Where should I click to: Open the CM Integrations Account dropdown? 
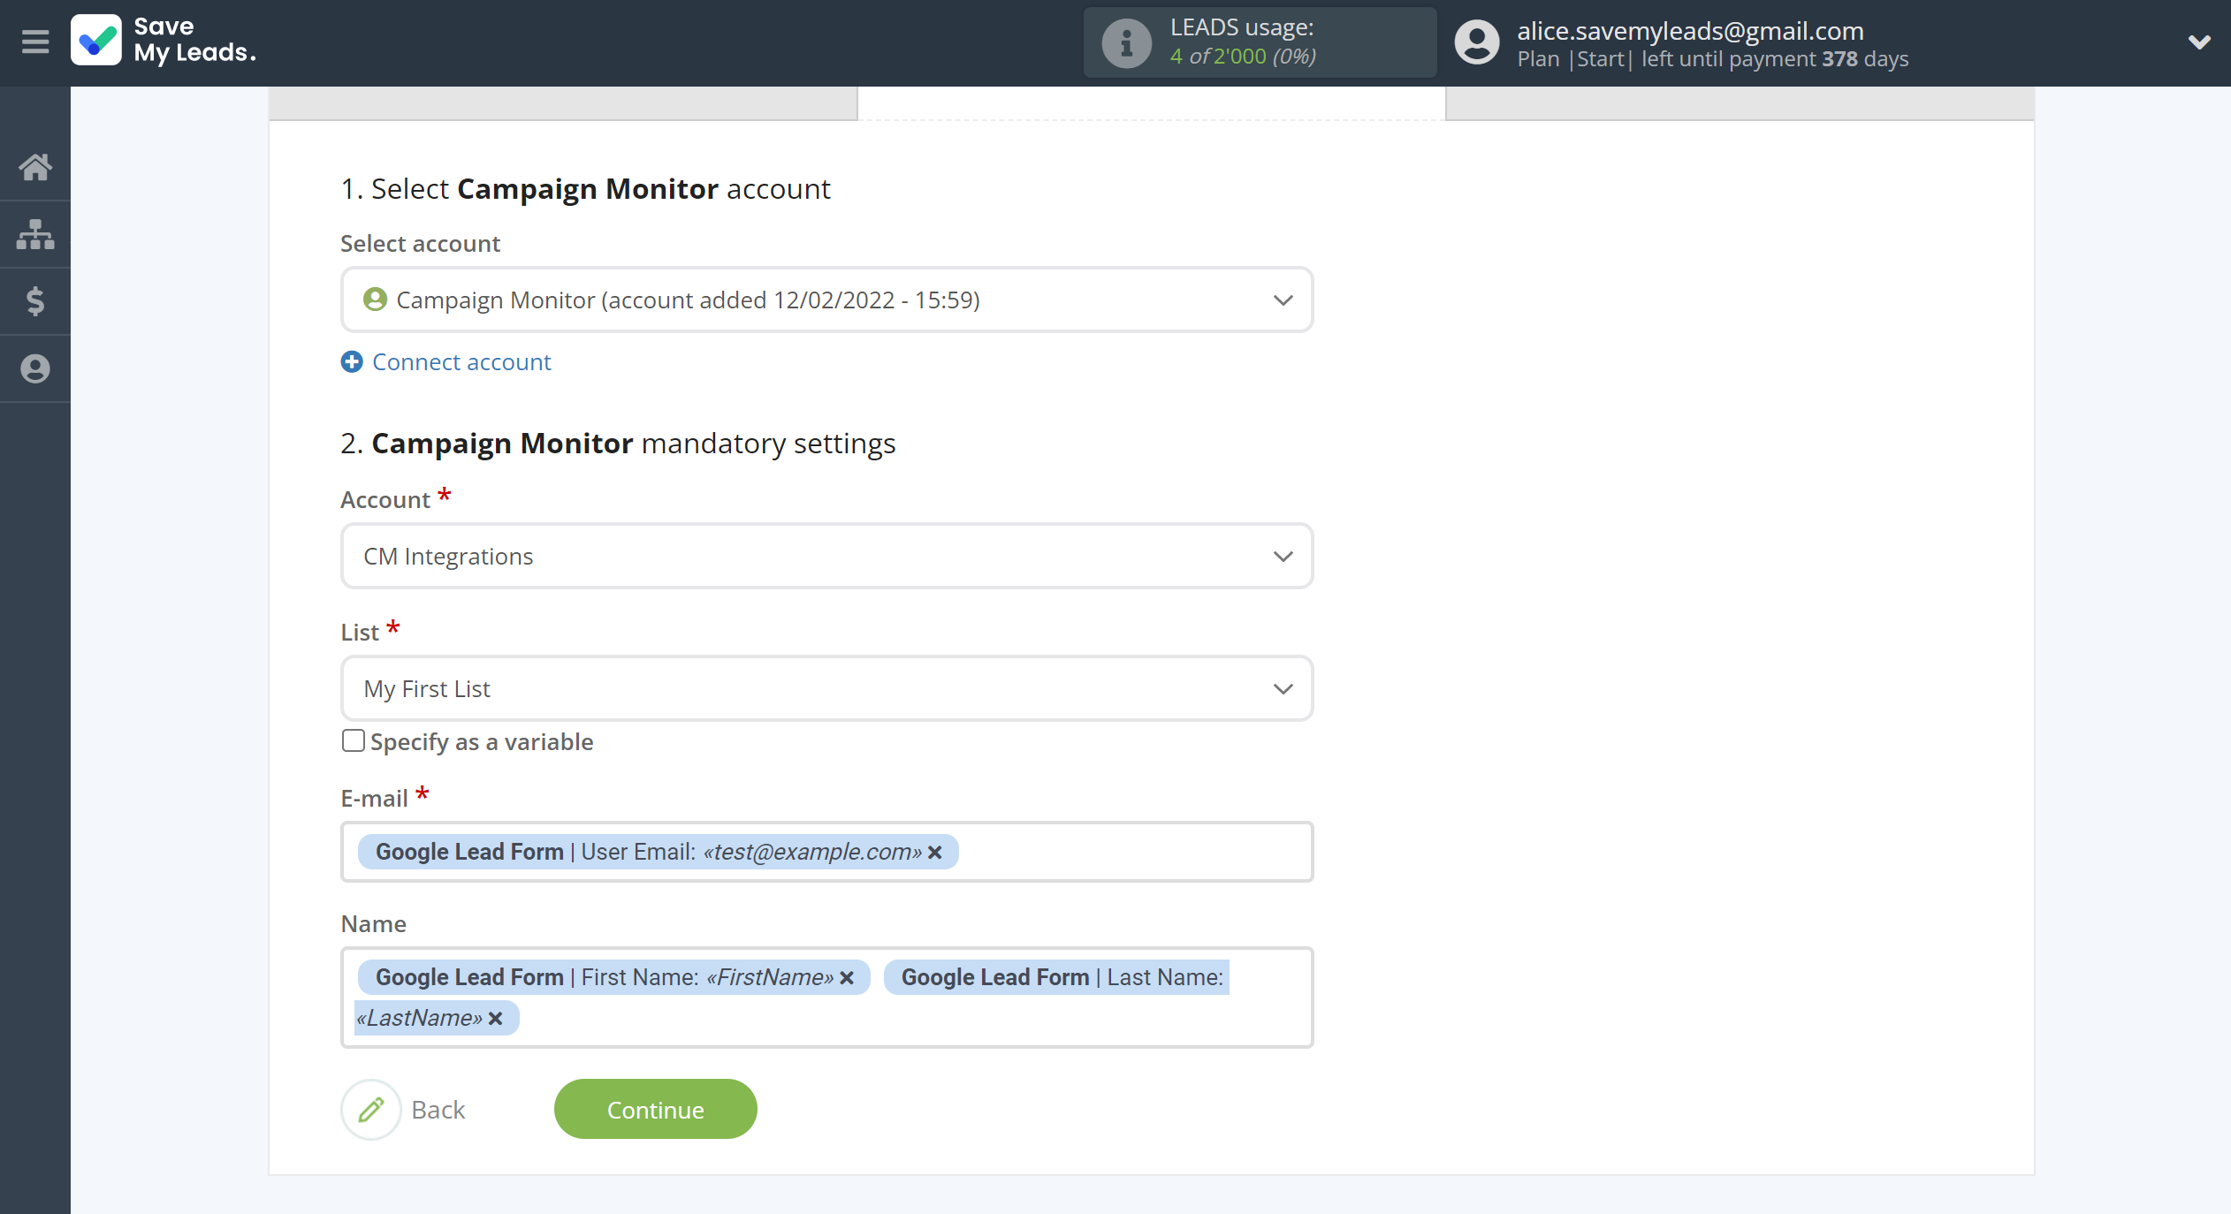pos(826,556)
